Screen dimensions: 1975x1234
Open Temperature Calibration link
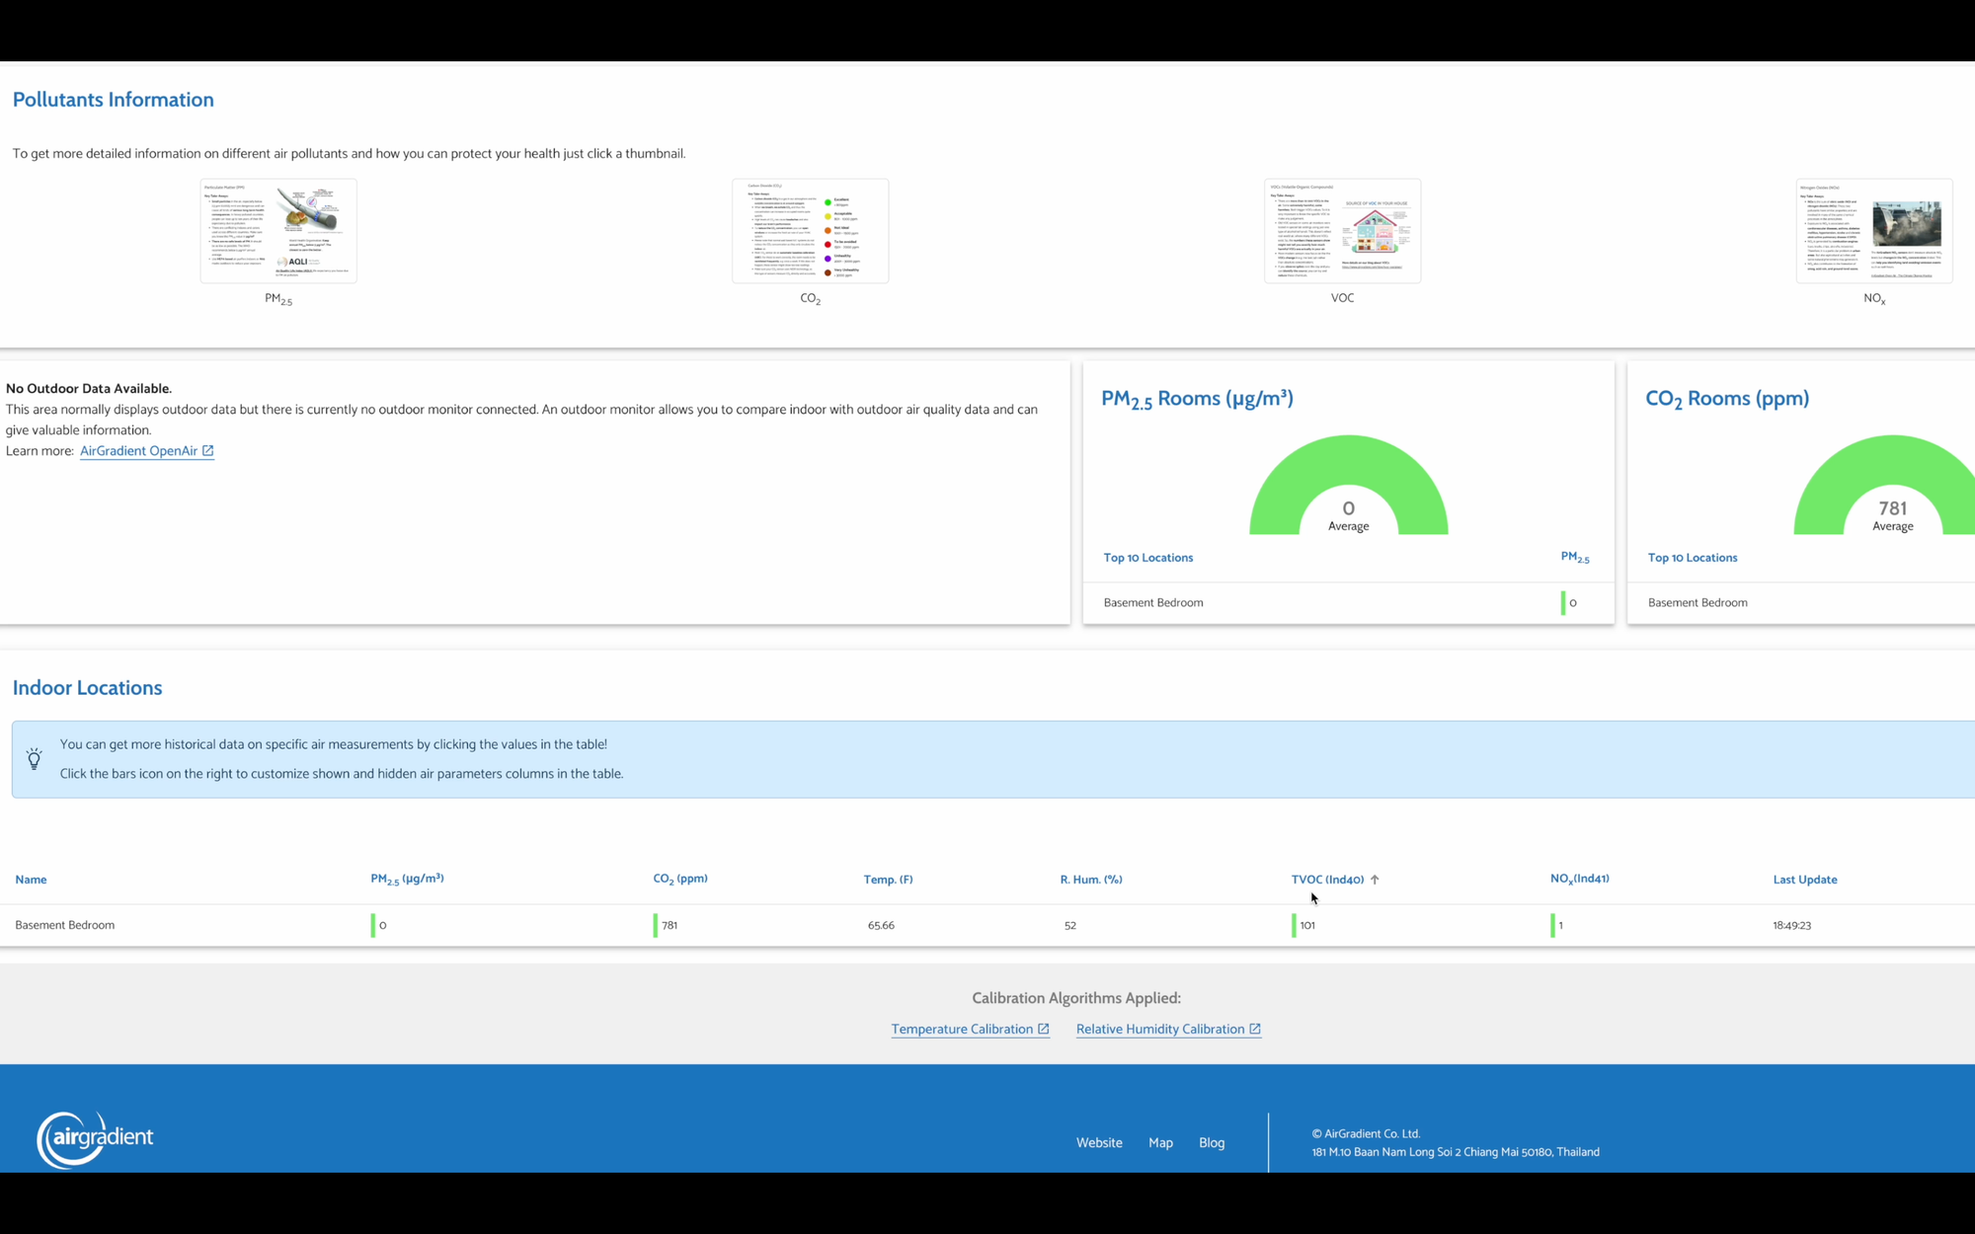(961, 1029)
